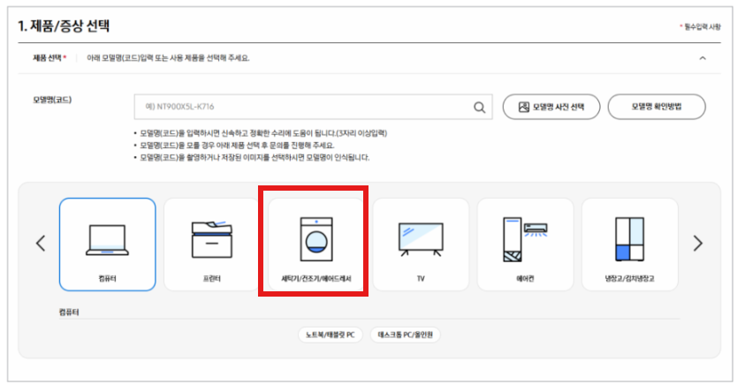The height and width of the screenshot is (384, 737).
Task: Show previous product categories arrow
Action: click(x=41, y=243)
